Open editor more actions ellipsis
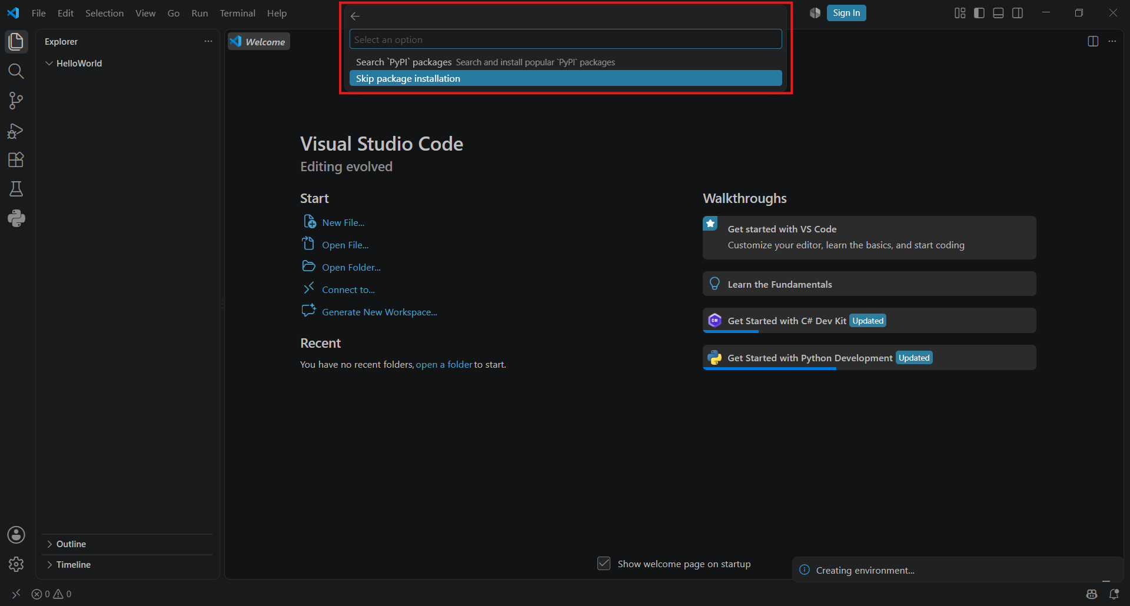 click(x=1112, y=41)
